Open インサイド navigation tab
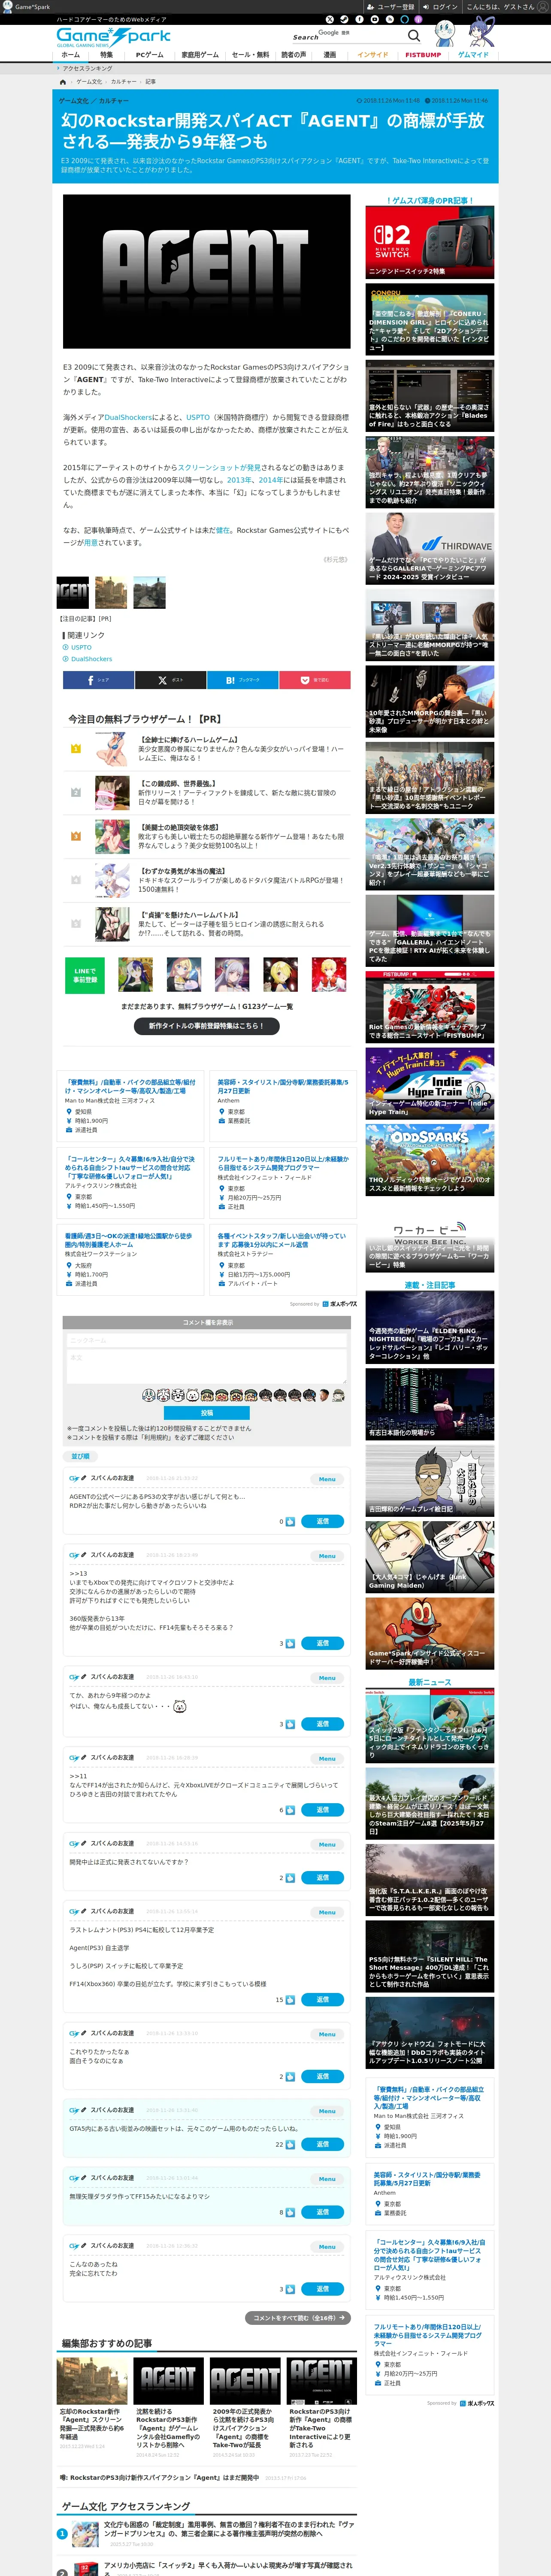This screenshot has width=551, height=2576. point(373,55)
